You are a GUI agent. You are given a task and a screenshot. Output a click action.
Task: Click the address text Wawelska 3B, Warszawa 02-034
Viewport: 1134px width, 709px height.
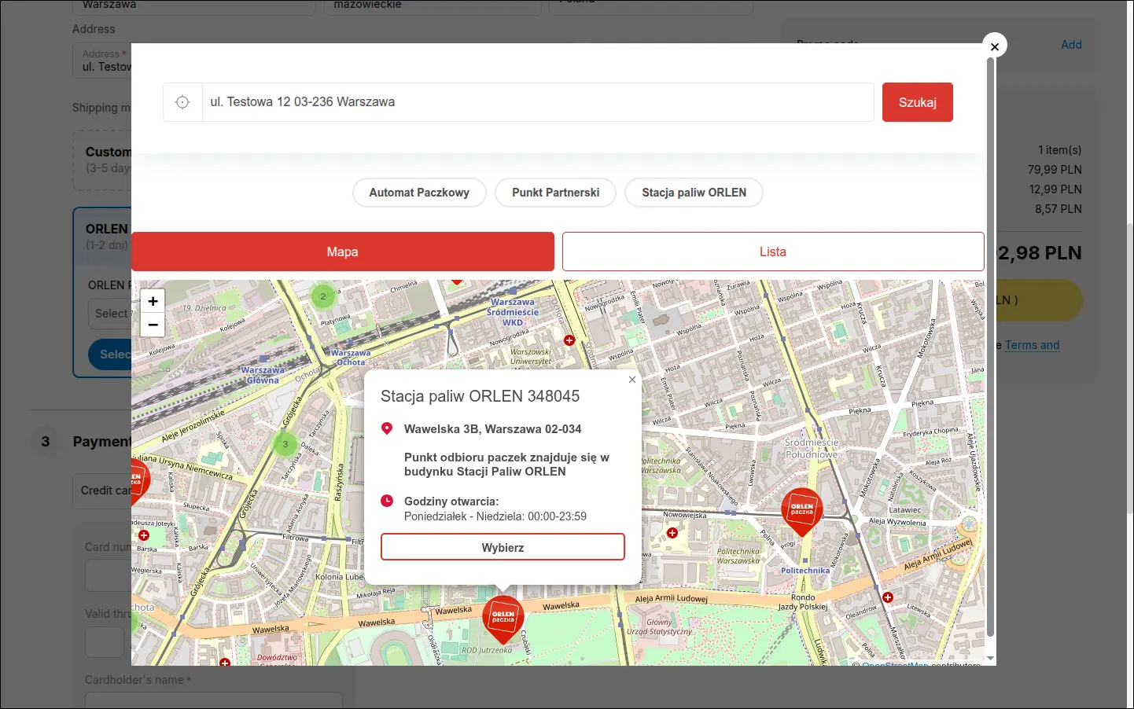493,429
